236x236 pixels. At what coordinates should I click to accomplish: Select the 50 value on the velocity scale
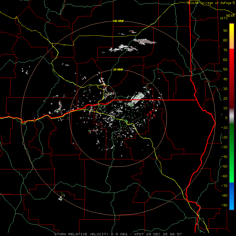click(x=225, y=69)
